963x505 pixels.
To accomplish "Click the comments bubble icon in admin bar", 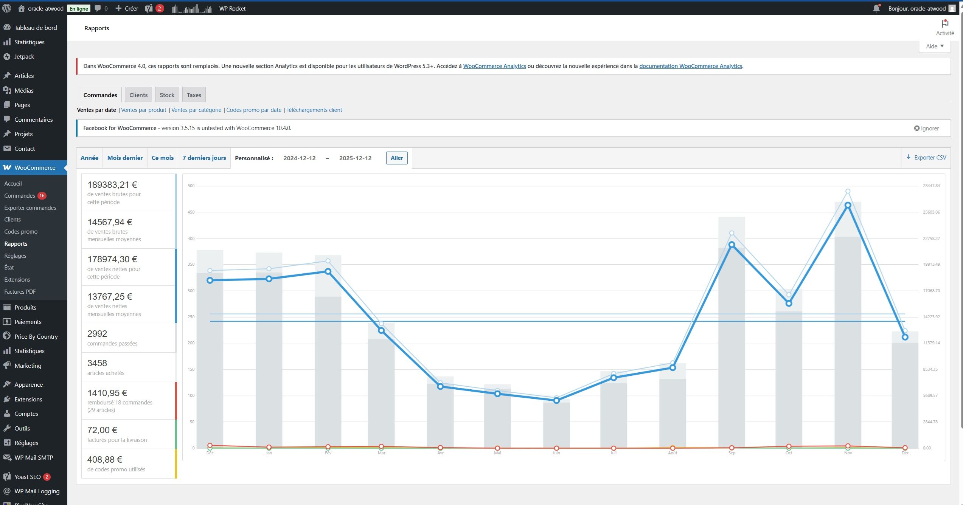I will point(98,8).
